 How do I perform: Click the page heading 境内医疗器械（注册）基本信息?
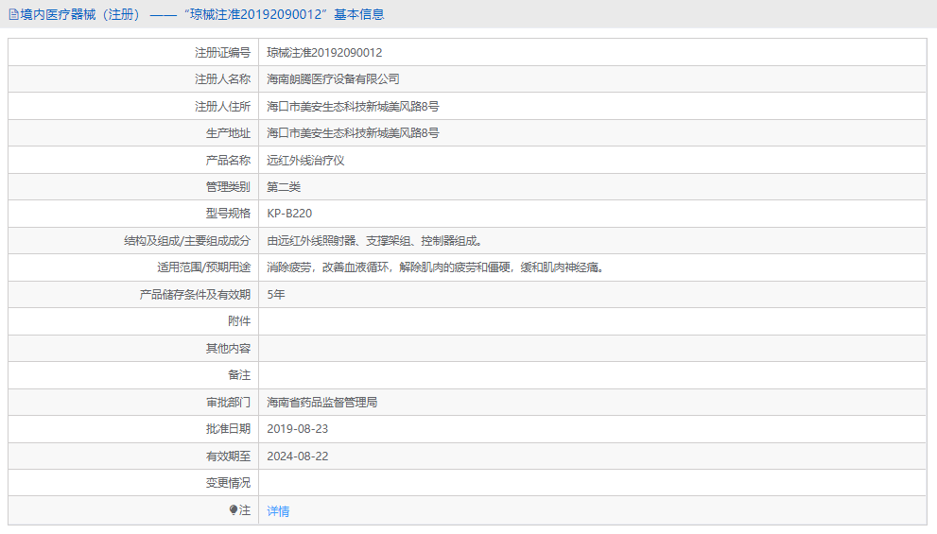202,14
